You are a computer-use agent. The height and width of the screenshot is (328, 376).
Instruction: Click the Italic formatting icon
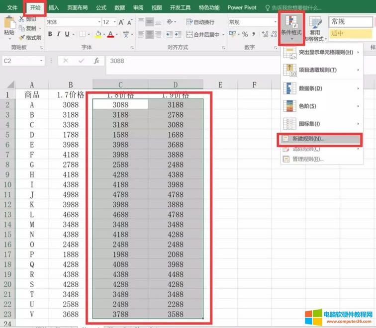(58, 34)
